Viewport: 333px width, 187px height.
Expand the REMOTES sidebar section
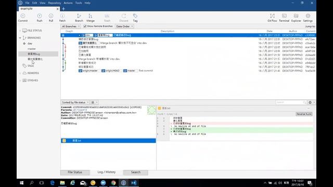point(20,73)
